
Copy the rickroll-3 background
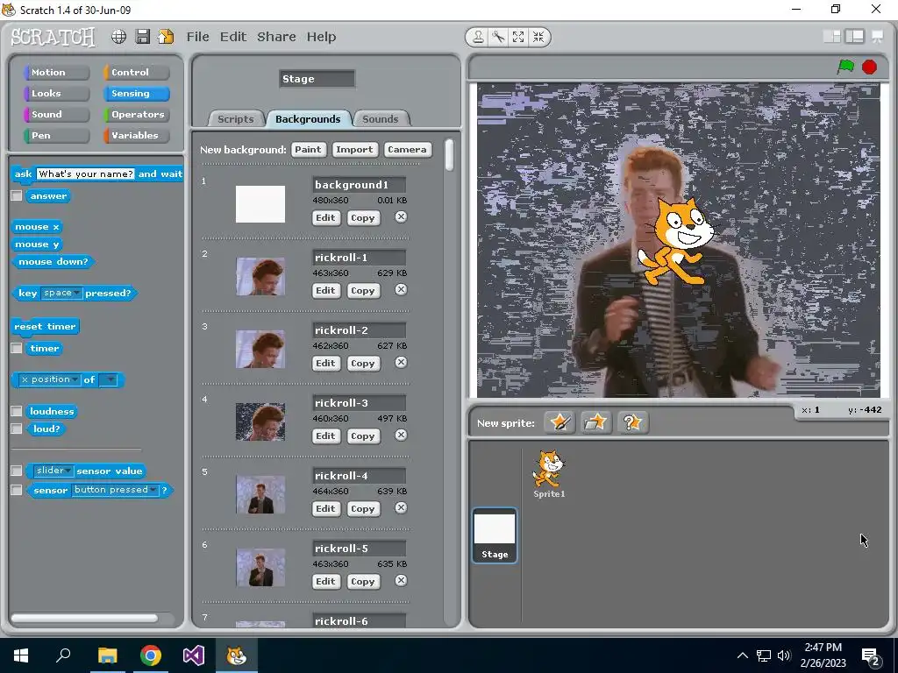click(x=362, y=436)
